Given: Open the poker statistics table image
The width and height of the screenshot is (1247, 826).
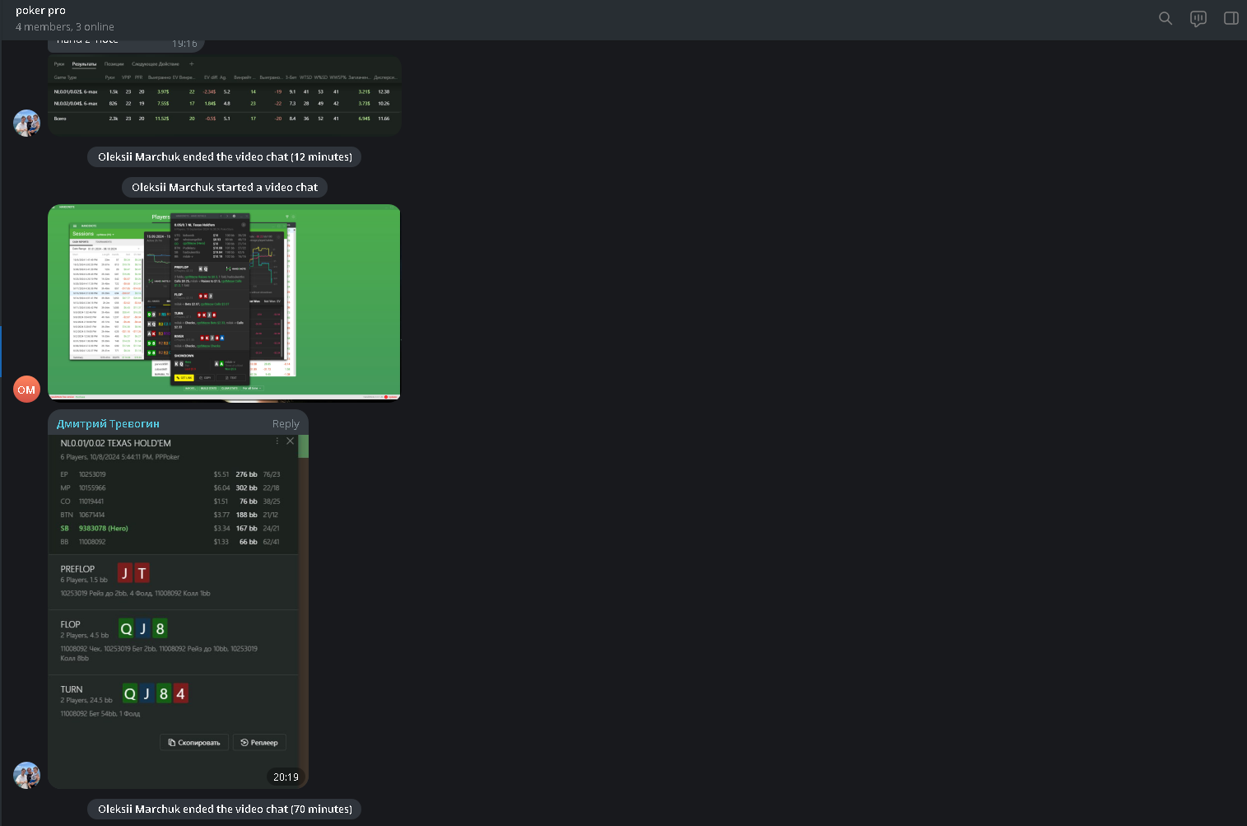Looking at the screenshot, I should tap(225, 95).
